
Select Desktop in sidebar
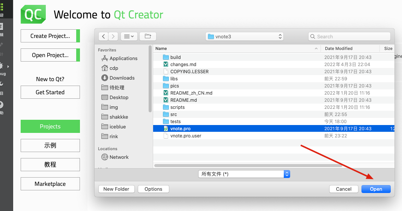tap(115, 97)
